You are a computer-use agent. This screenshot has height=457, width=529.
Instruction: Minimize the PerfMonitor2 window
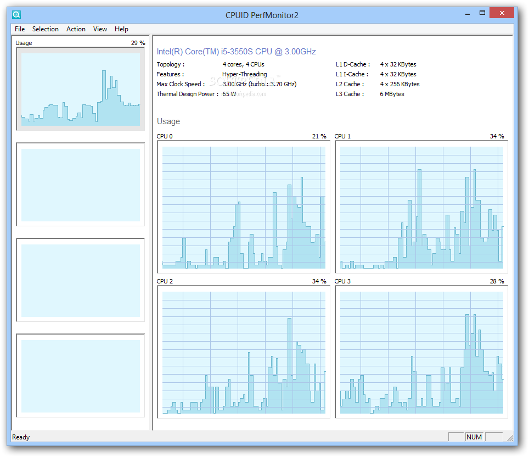[x=468, y=14]
